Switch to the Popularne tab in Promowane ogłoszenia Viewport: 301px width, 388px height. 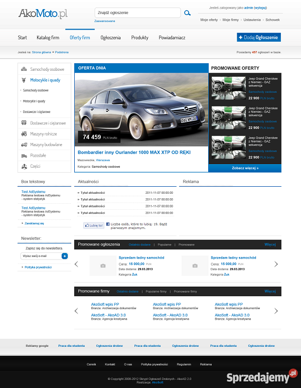coord(165,244)
